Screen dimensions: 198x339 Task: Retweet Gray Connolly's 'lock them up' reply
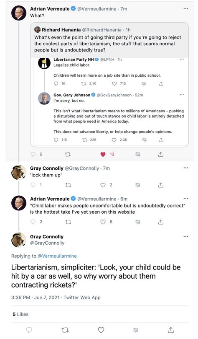tap(68, 185)
